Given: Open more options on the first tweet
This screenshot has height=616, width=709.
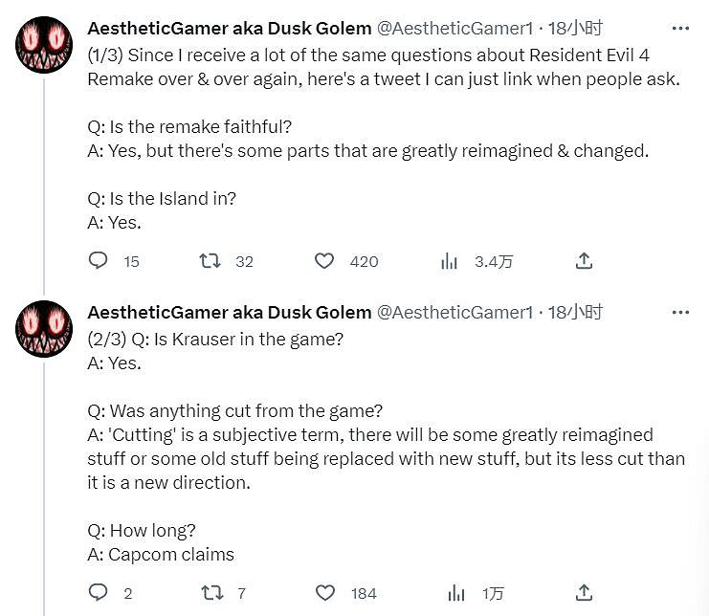Looking at the screenshot, I should pyautogui.click(x=680, y=30).
